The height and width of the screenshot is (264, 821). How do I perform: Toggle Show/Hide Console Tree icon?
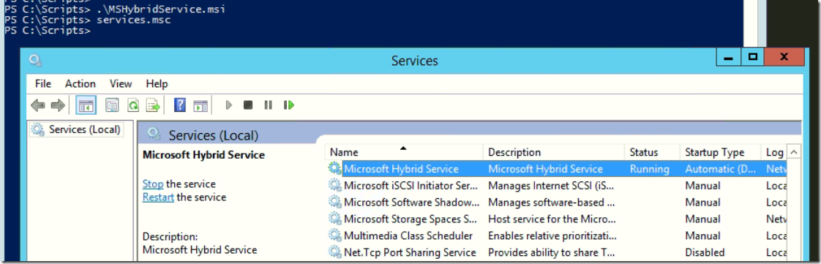[x=86, y=105]
